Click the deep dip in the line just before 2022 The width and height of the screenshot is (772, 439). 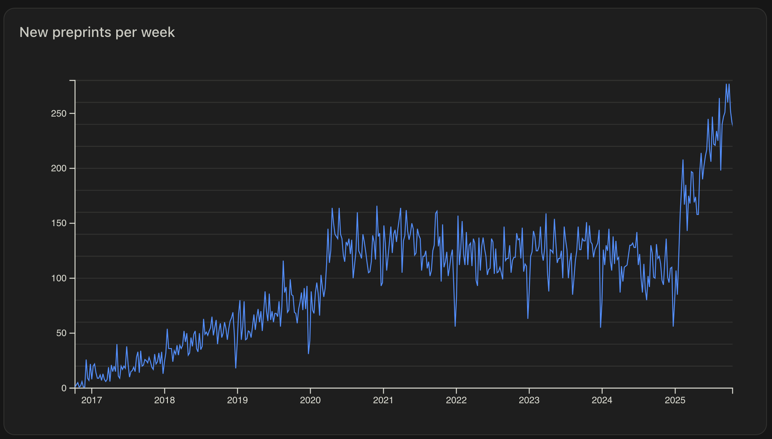click(x=455, y=326)
